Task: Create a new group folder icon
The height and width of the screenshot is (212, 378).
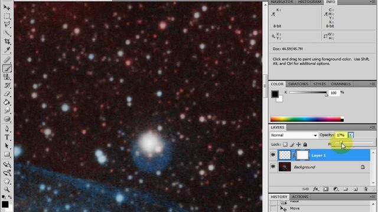Action: pyautogui.click(x=346, y=189)
